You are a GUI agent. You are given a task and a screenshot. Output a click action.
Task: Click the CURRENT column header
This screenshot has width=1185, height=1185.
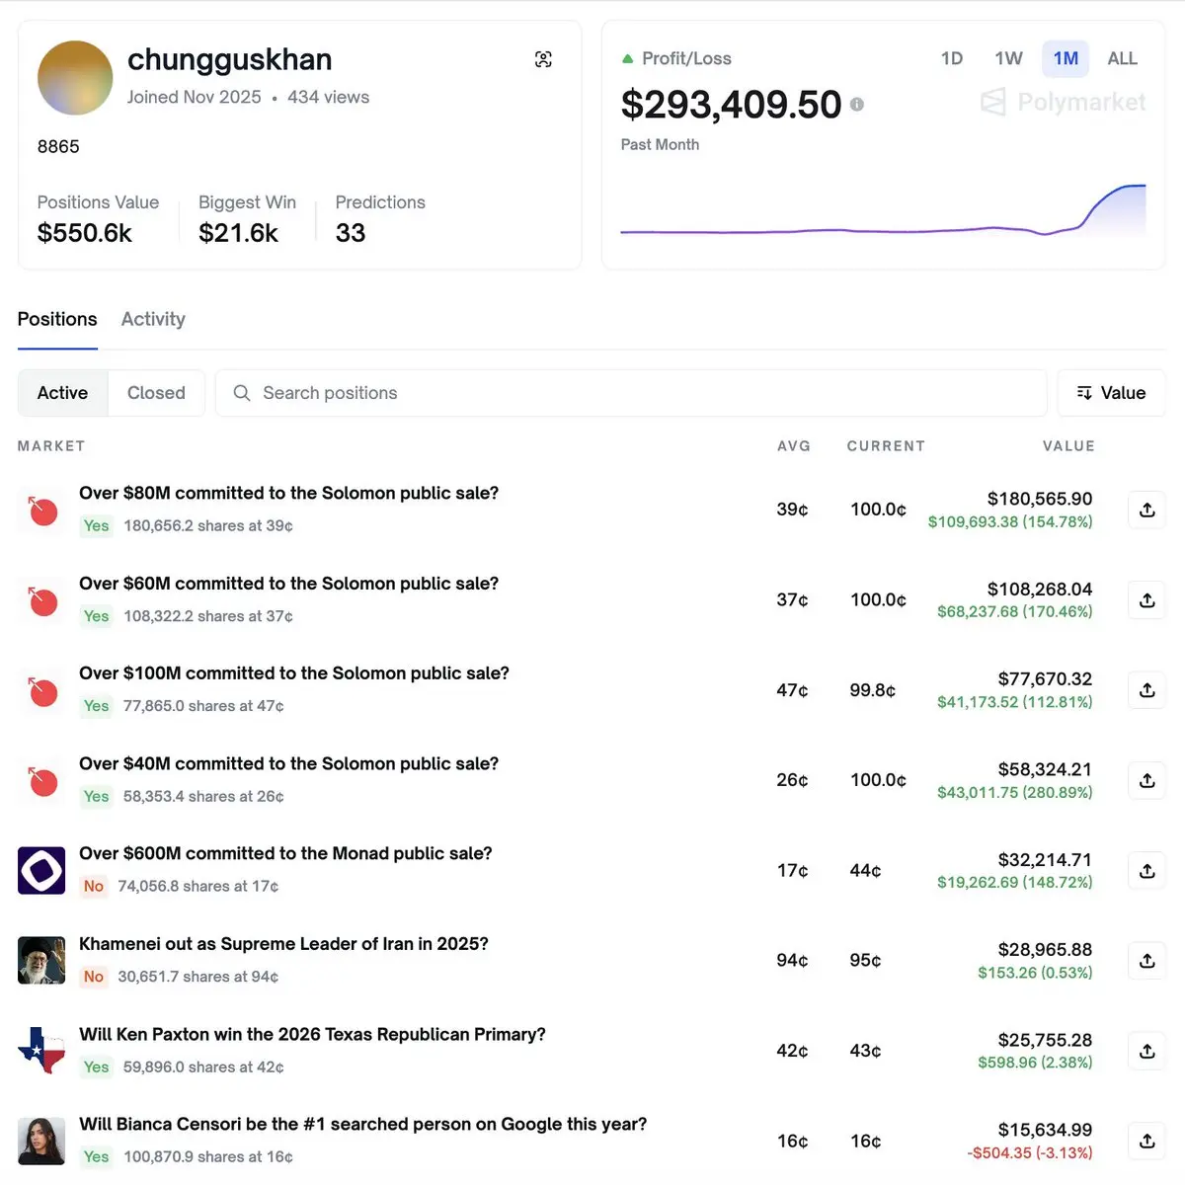[886, 446]
